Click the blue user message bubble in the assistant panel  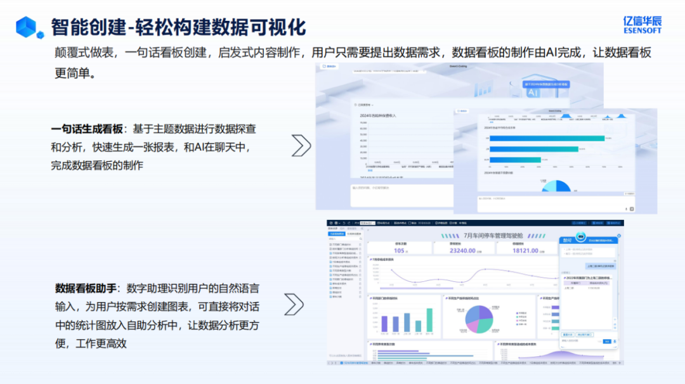pos(600,266)
